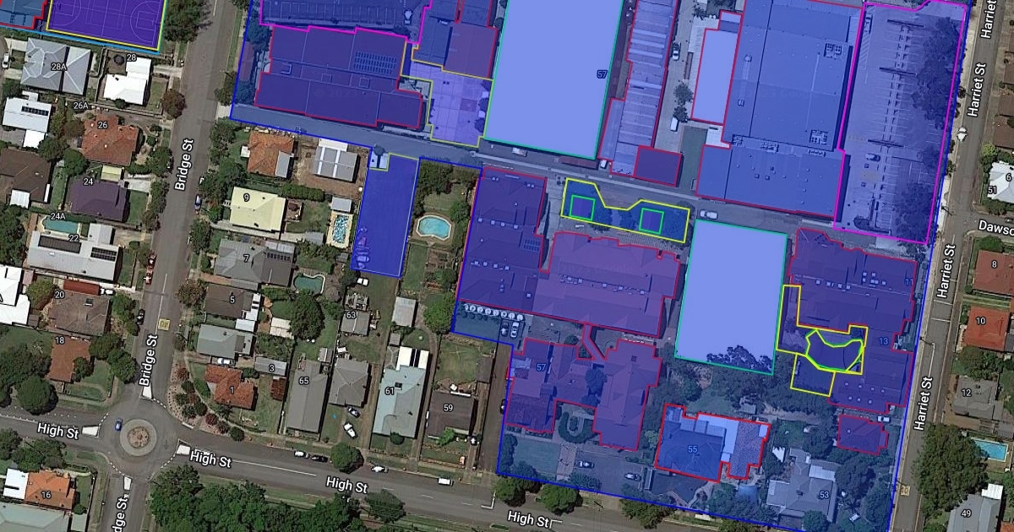
Task: Click house number 9 on yellow roof
Action: click(247, 198)
